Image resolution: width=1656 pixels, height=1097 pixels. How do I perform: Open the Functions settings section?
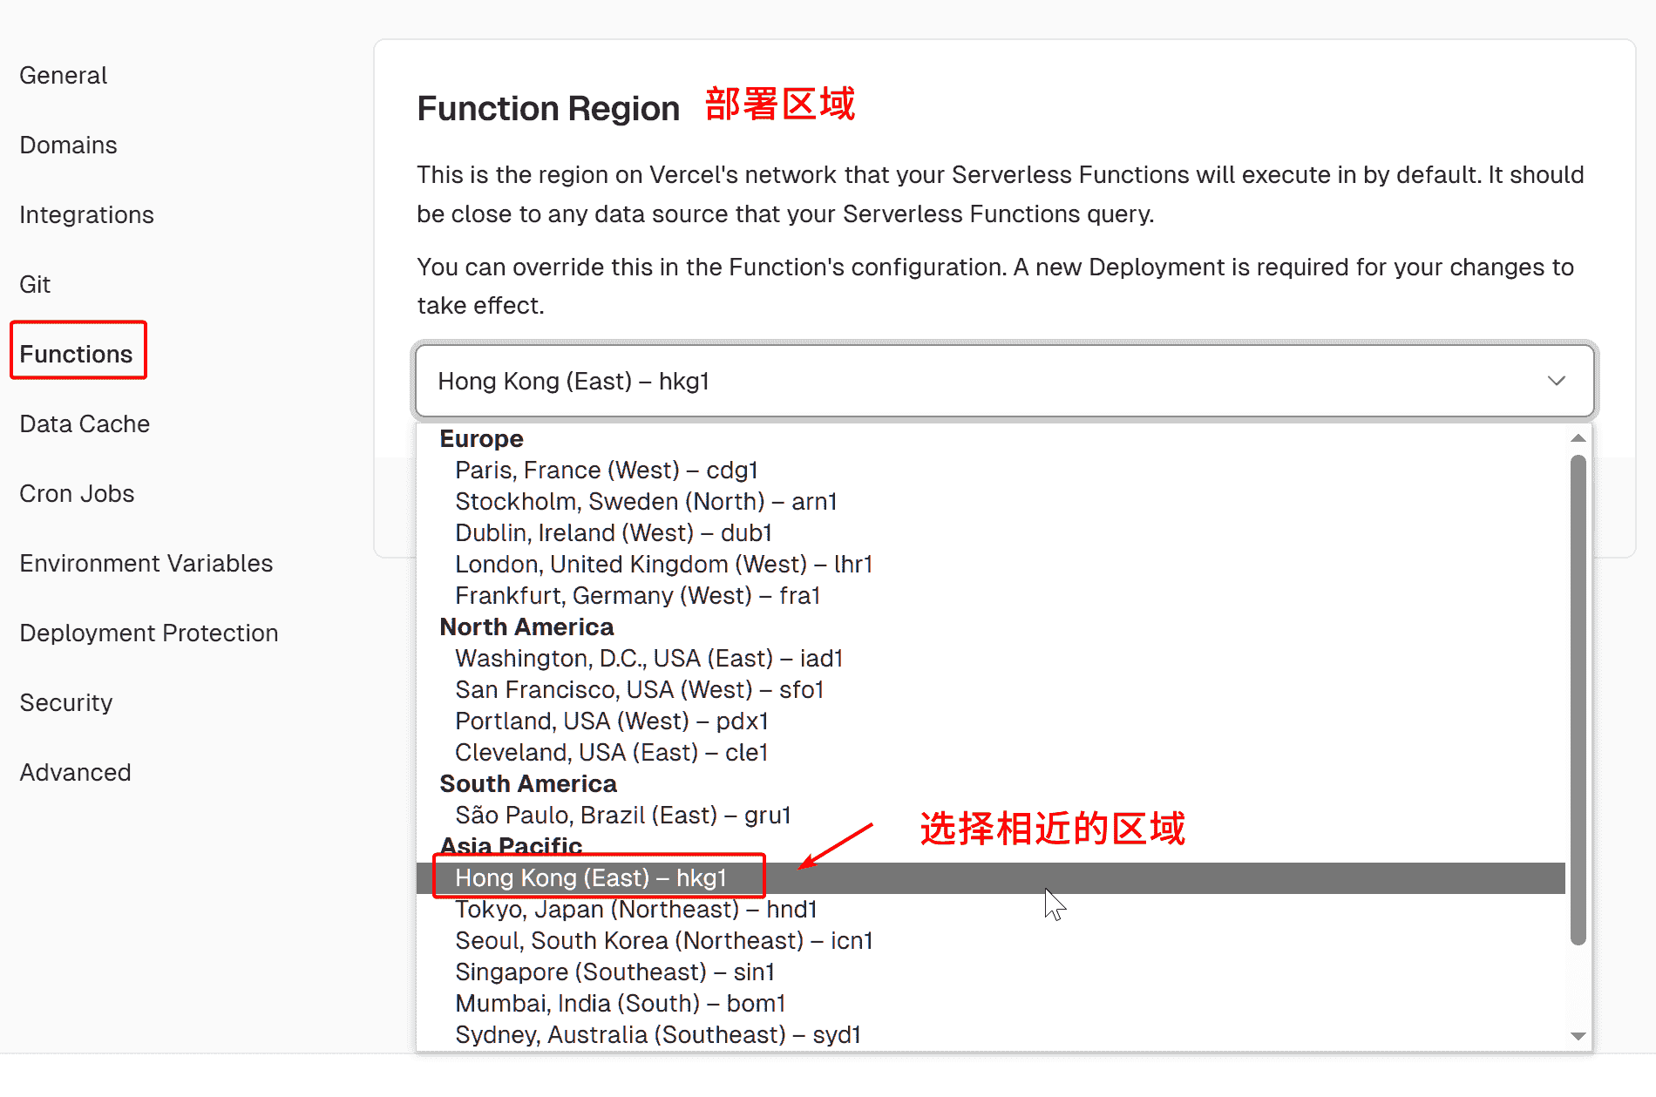77,354
